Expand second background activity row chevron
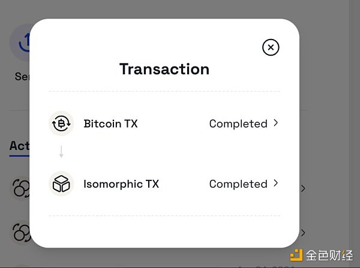This screenshot has height=268, width=360. 304,232
